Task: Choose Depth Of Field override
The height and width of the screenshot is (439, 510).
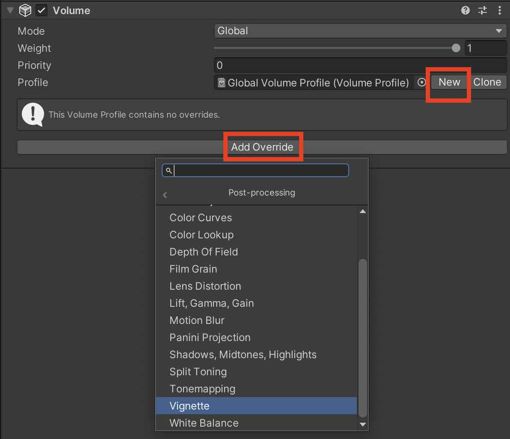Action: point(204,252)
